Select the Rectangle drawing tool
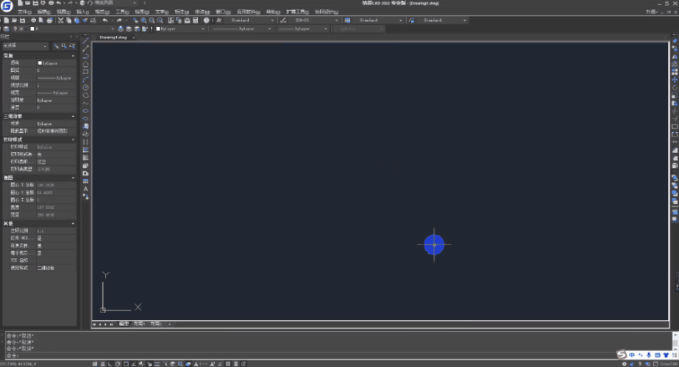The height and width of the screenshot is (367, 679). [x=85, y=72]
